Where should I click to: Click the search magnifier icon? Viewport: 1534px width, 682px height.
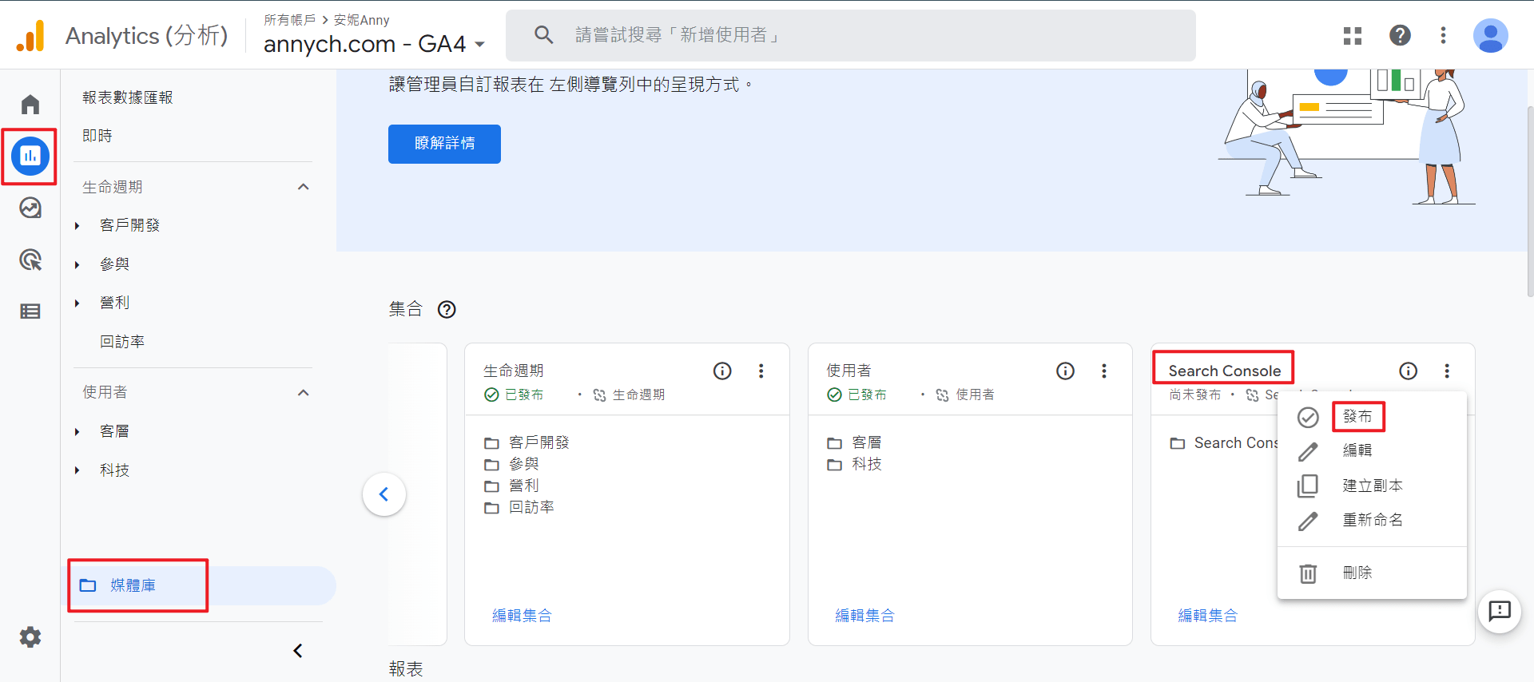(544, 34)
